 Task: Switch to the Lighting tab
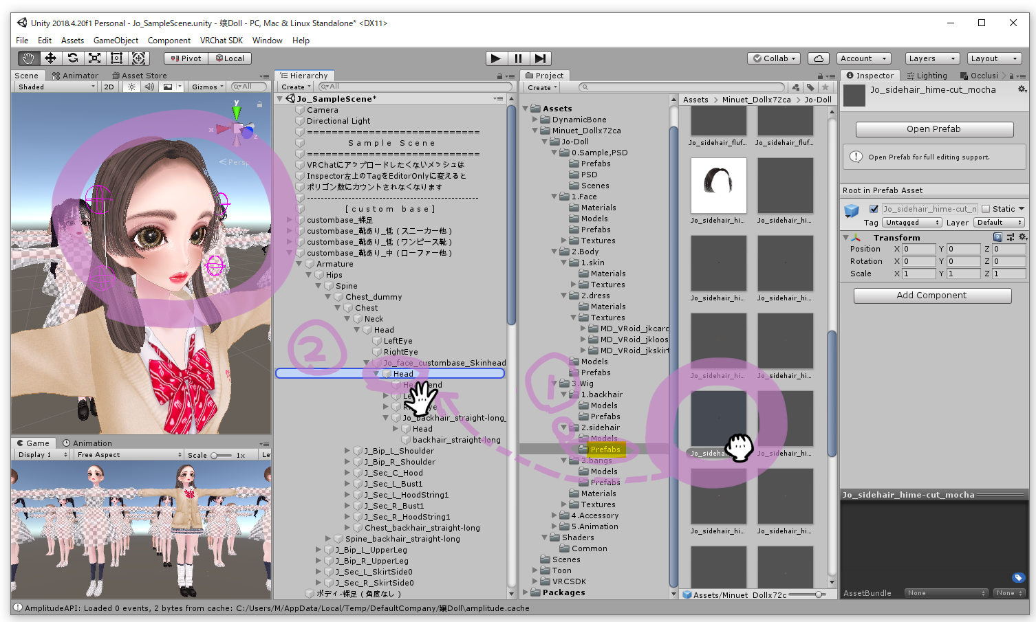tap(927, 76)
